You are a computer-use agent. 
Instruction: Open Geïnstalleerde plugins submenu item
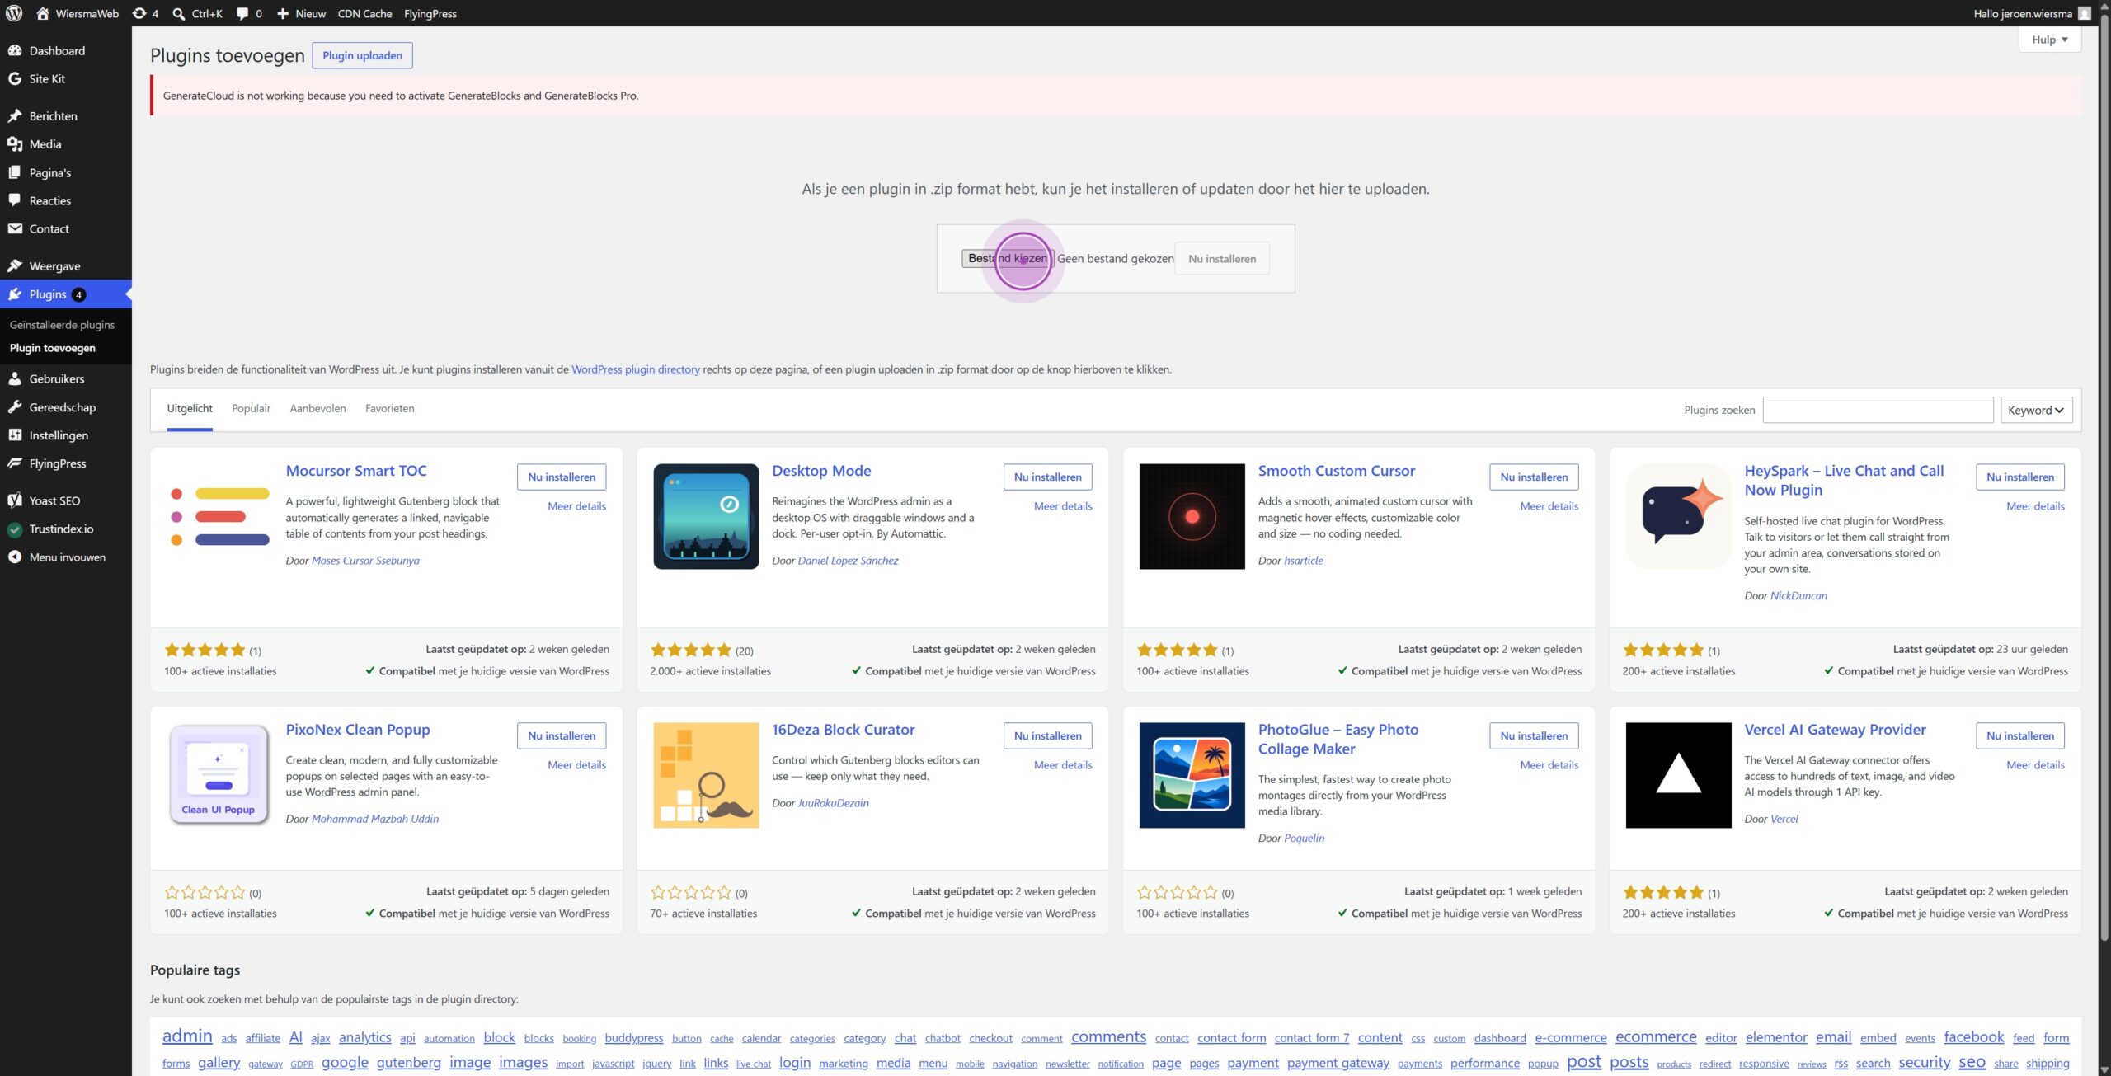[62, 325]
